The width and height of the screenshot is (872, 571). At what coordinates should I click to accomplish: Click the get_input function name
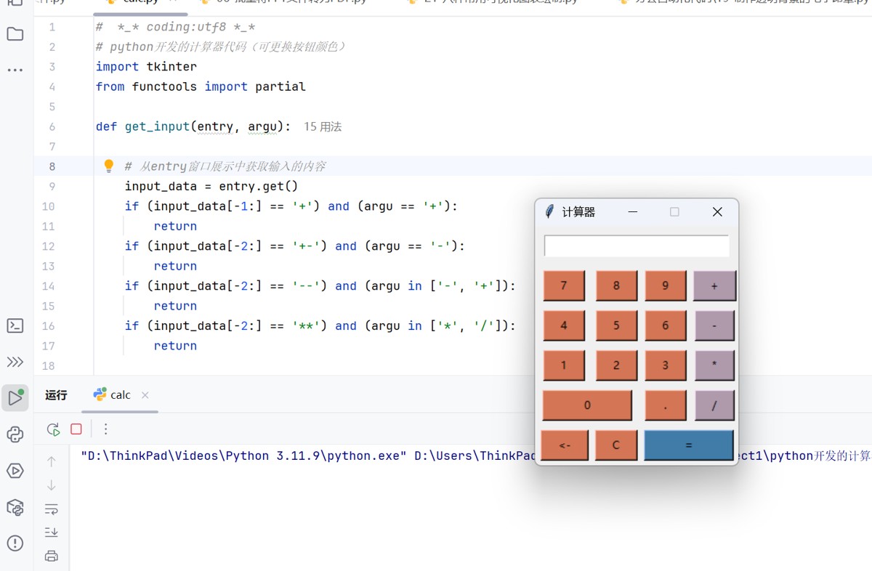157,126
